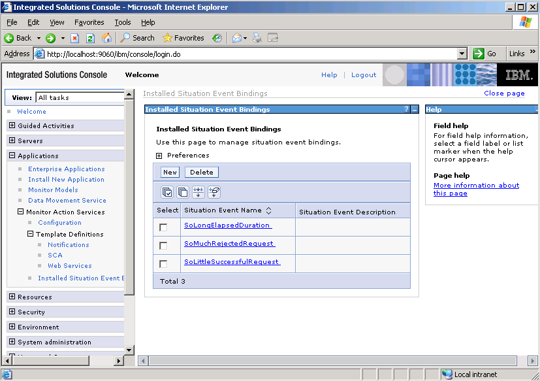
Task: Open Web Services template definitions
Action: coord(70,265)
